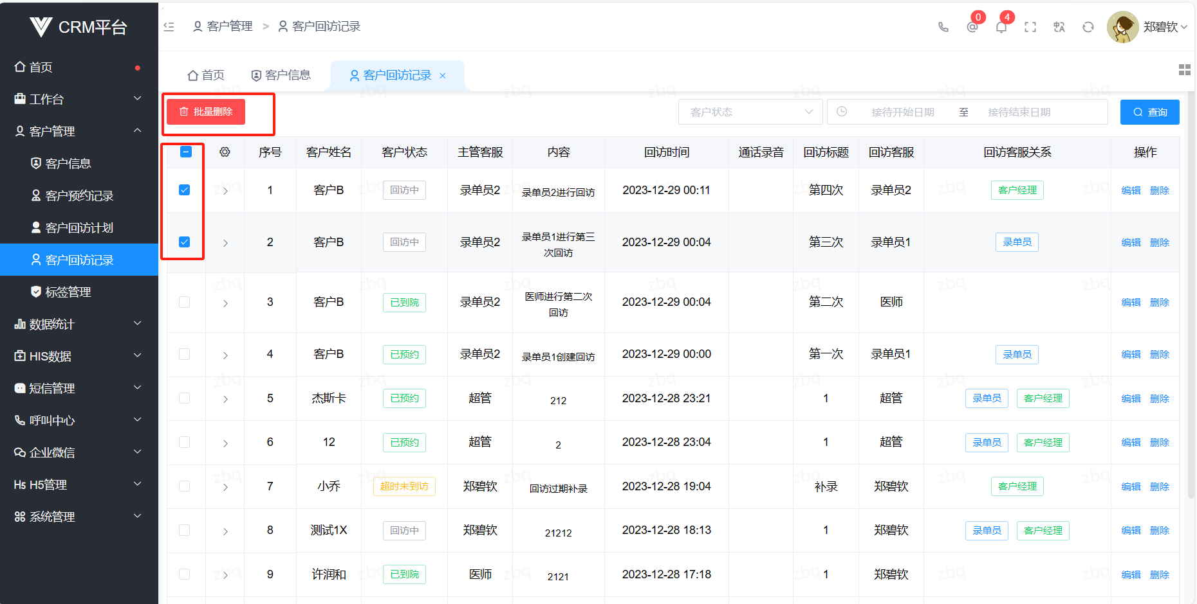Expand the H5管理 sidebar menu
1197x604 pixels.
[79, 484]
